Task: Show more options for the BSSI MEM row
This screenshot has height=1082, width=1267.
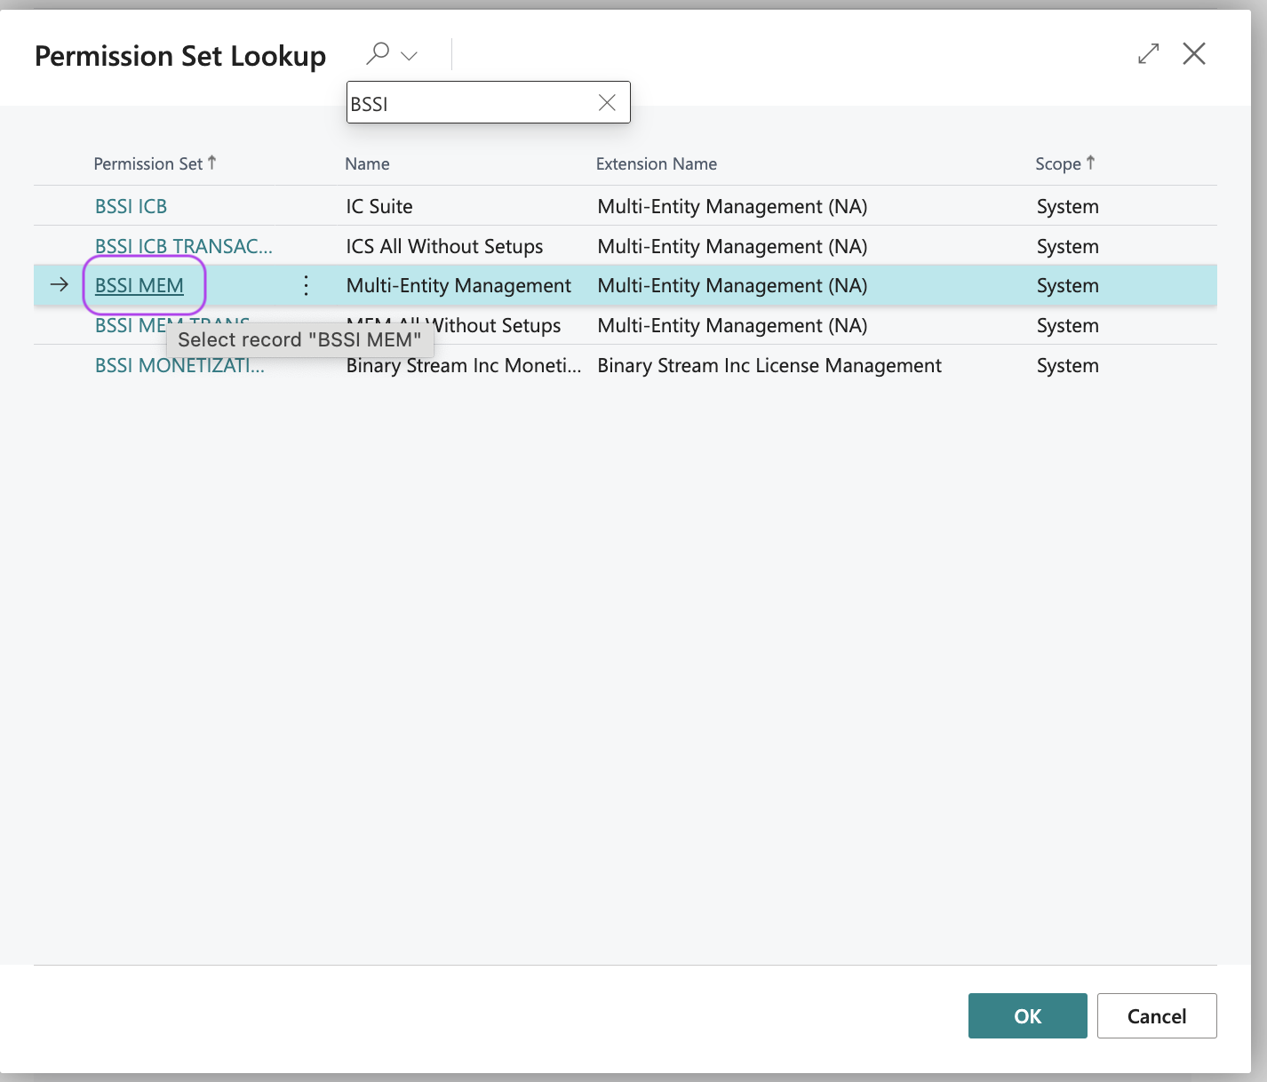Action: tap(306, 285)
